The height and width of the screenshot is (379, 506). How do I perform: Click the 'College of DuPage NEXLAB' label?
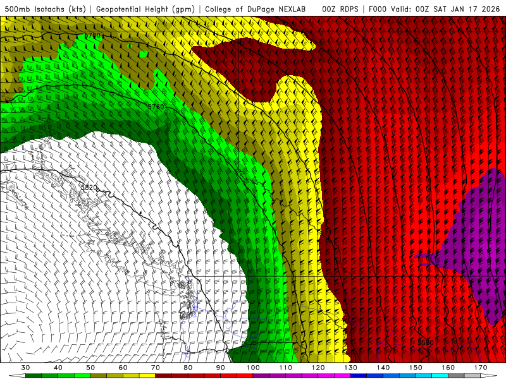[255, 9]
